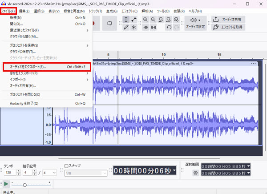Open selection start time format dropdown
The image size is (267, 194).
[248, 166]
